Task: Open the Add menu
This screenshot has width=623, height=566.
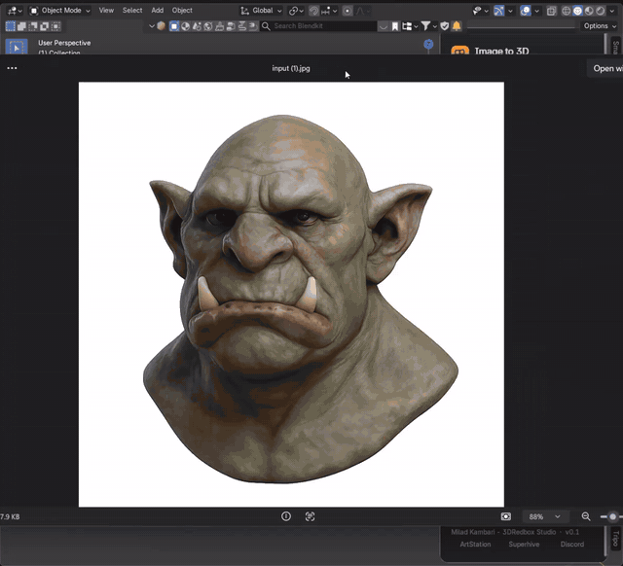Action: [158, 11]
